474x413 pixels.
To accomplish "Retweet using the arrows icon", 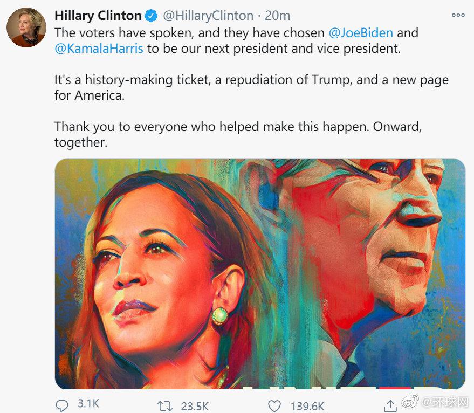I will pos(166,405).
